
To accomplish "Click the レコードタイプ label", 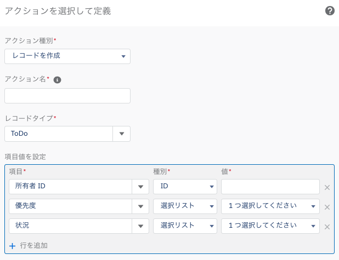I will point(29,118).
